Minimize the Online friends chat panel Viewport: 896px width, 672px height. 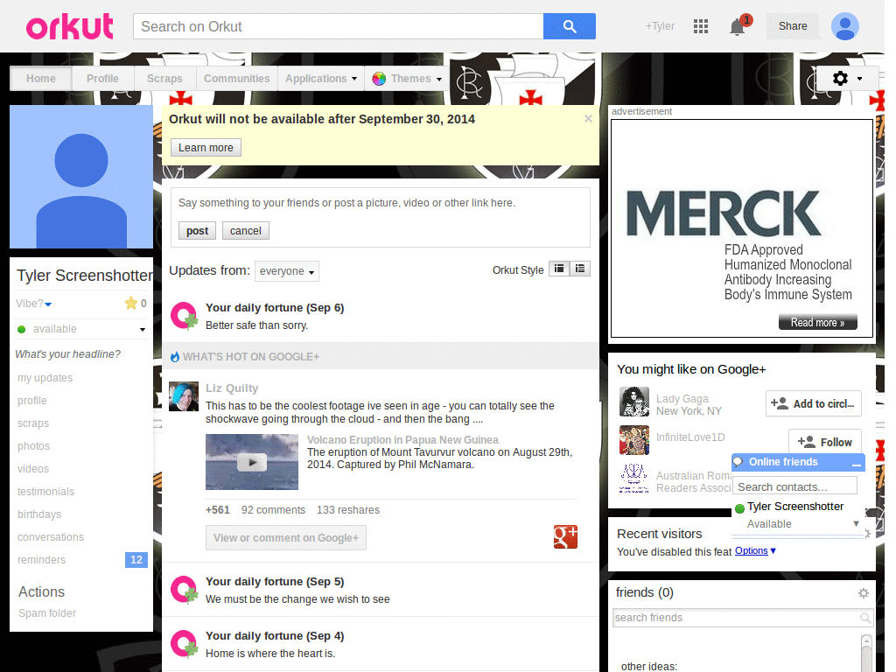click(856, 464)
